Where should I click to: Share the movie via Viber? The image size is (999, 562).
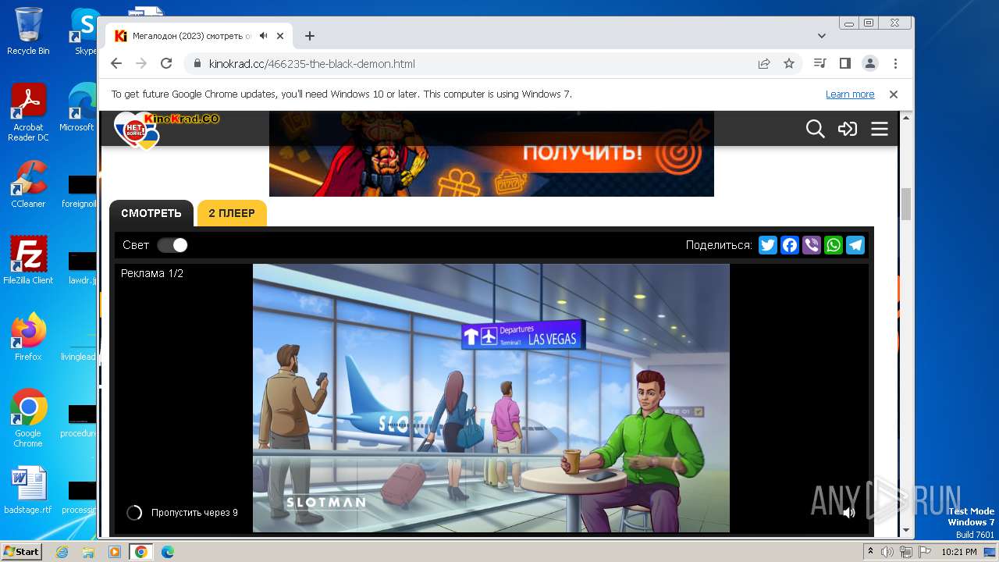[812, 245]
